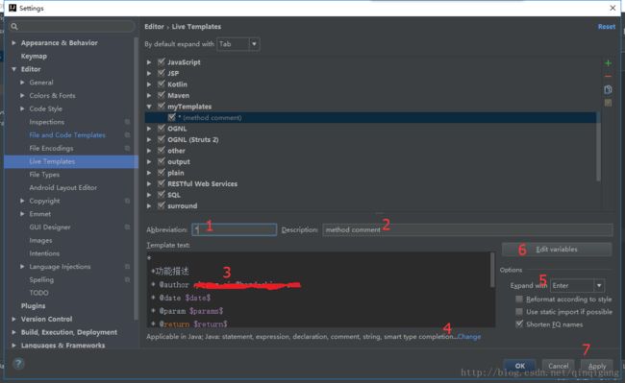Remove the selected template with the minus icon
This screenshot has height=383, width=625.
608,76
